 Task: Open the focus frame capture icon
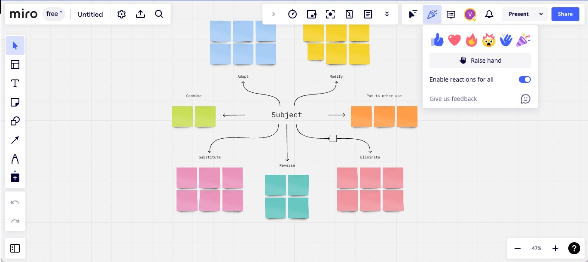(x=330, y=14)
